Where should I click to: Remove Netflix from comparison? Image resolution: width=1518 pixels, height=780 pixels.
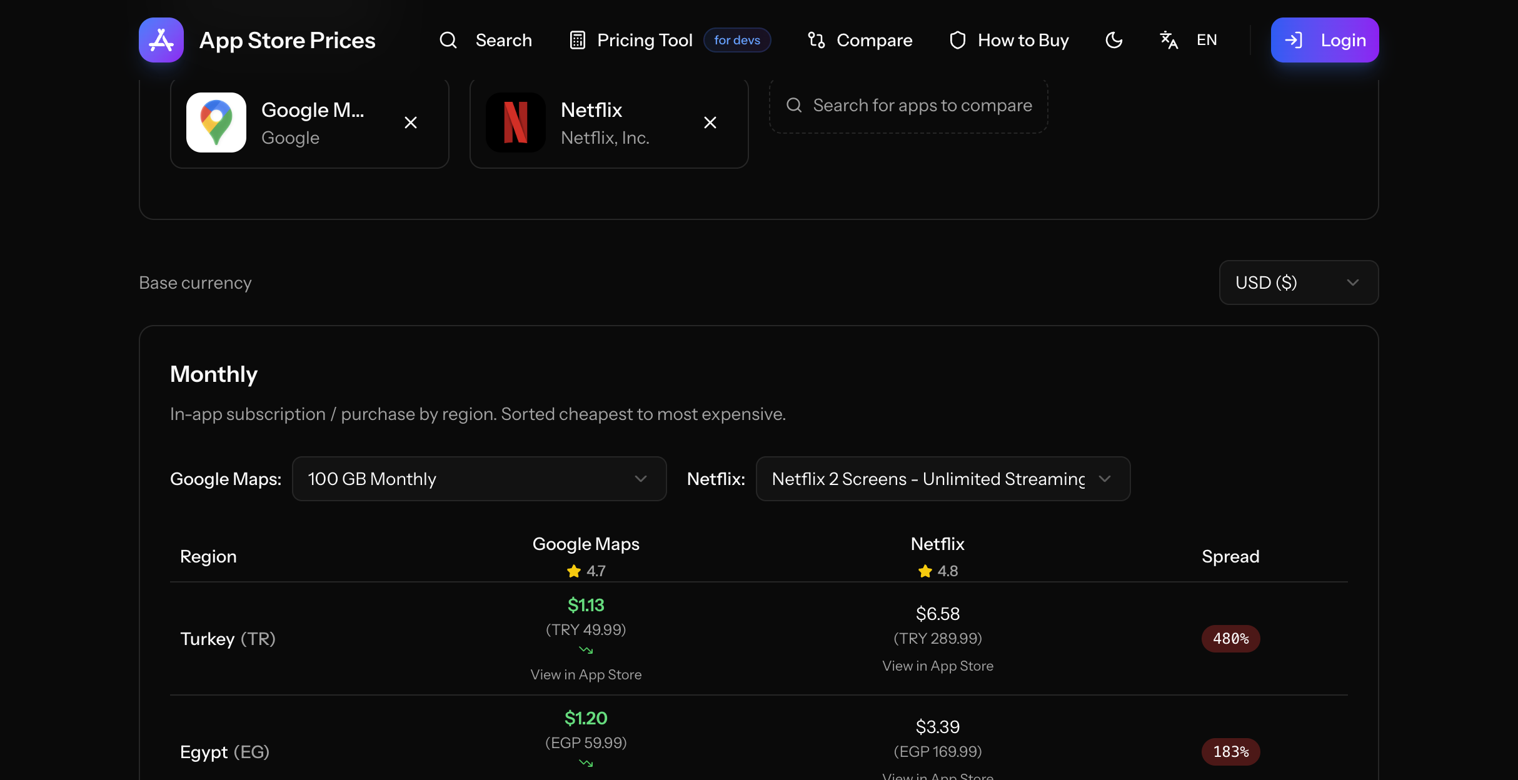[710, 122]
